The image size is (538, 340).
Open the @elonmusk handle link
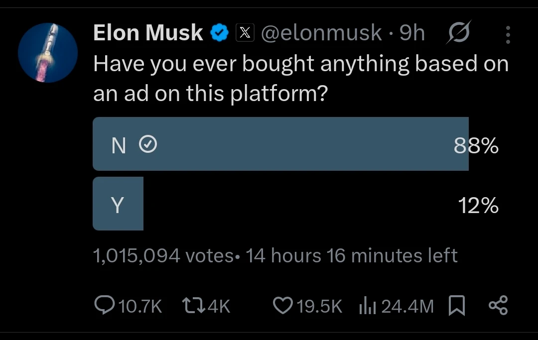point(322,33)
